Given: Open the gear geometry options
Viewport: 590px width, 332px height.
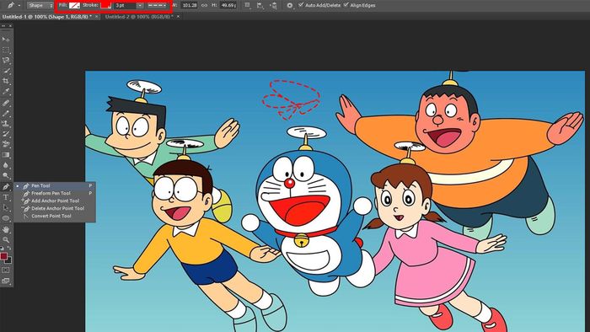Looking at the screenshot, I should point(290,5).
